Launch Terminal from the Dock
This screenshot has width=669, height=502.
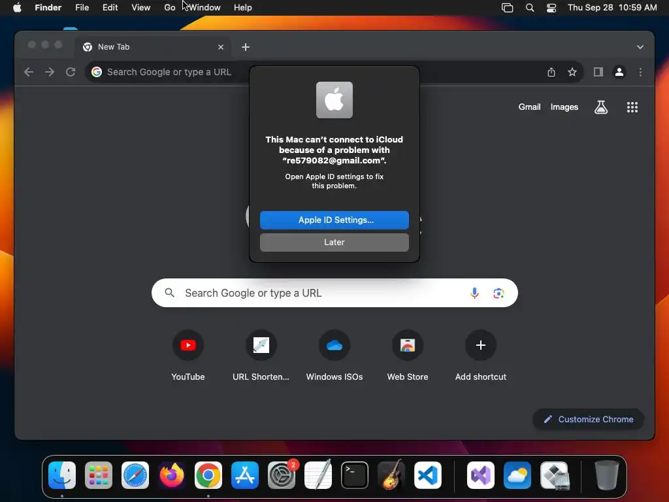(x=355, y=475)
